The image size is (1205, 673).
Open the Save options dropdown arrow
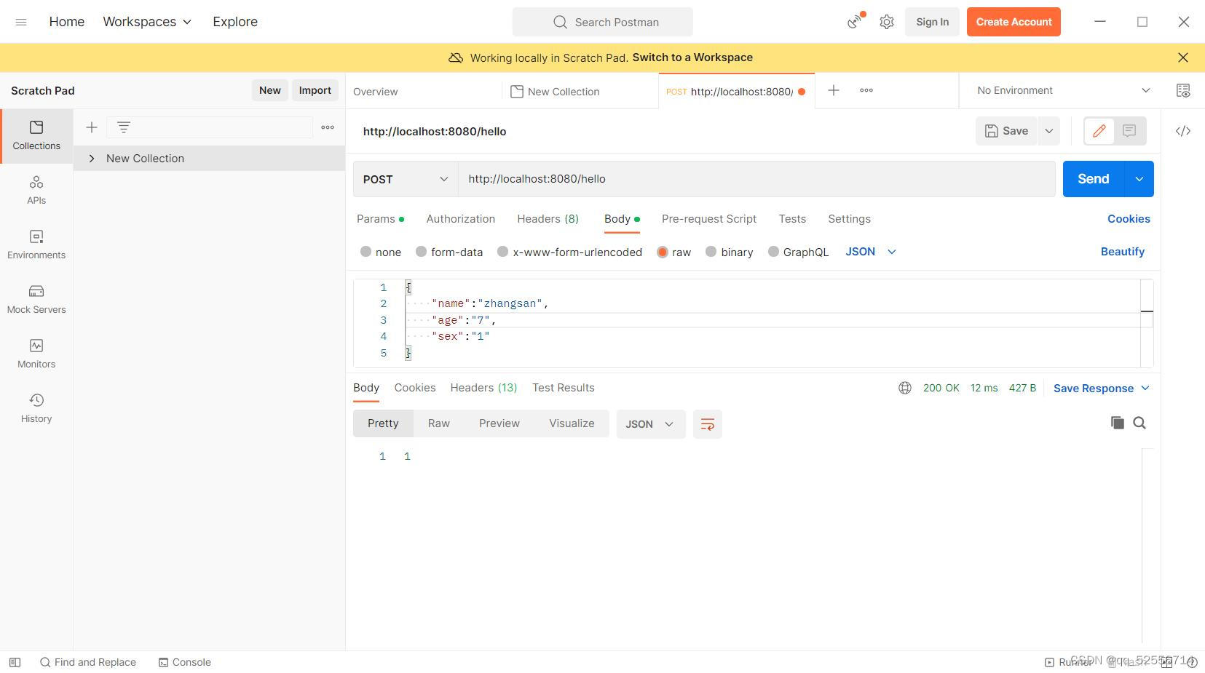pos(1049,131)
